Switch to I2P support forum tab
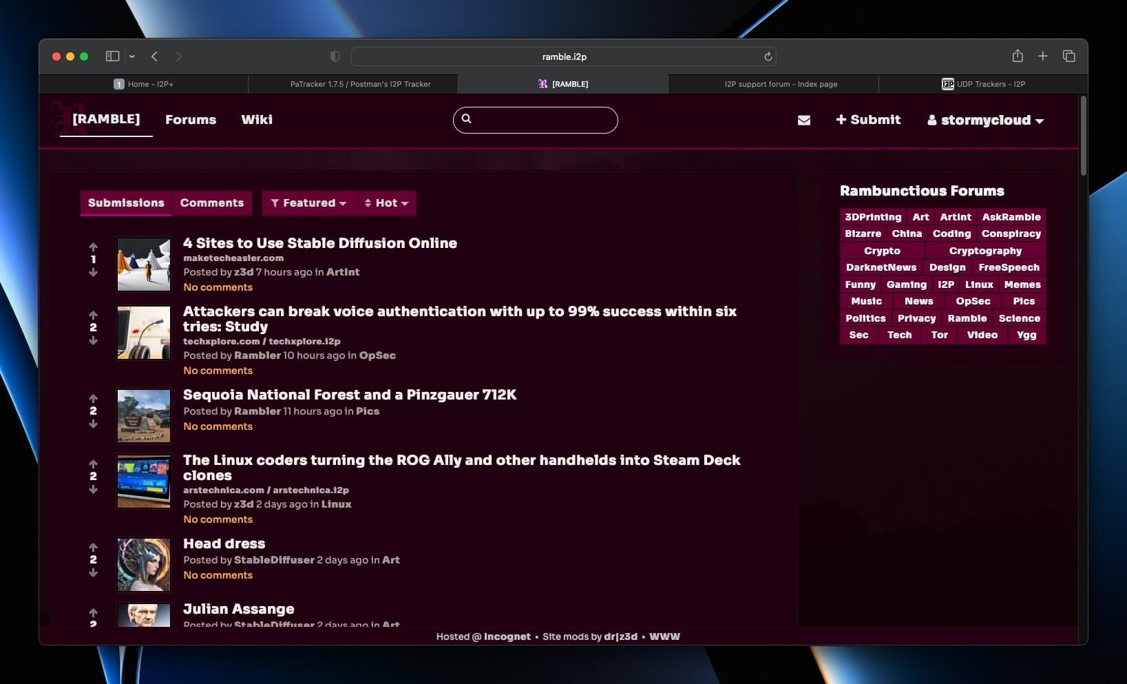 click(780, 84)
